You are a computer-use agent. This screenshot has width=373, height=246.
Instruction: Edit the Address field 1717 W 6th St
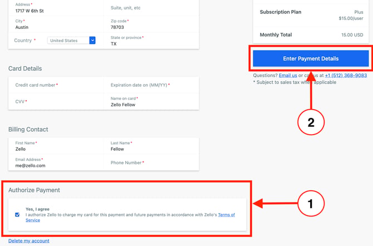(x=56, y=8)
